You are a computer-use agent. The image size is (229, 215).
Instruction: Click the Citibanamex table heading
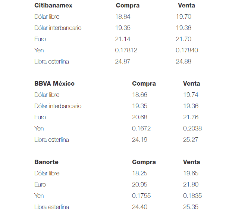tap(53, 6)
